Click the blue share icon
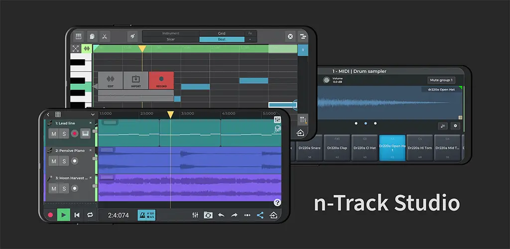Viewport: 510px width, 249px height. (260, 215)
